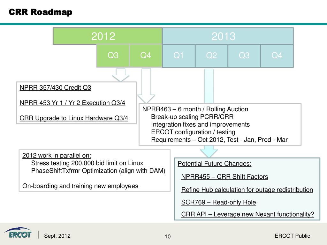This screenshot has width=327, height=245.
Task: Click the ERCOT logo in the footer
Action: (x=18, y=233)
